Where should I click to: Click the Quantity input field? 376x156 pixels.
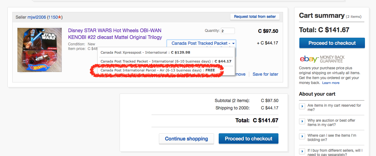pyautogui.click(x=228, y=31)
